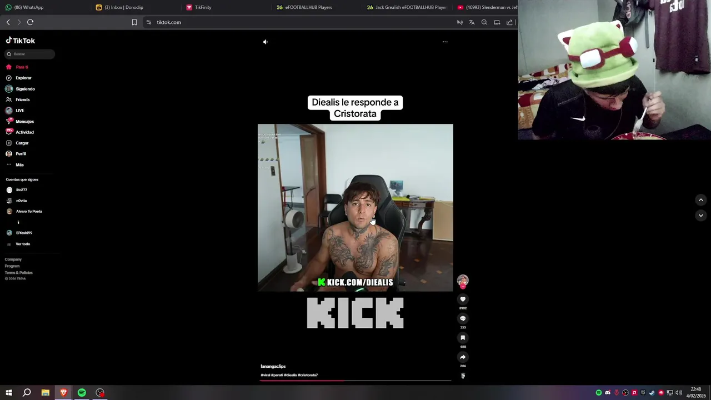
Task: Open Brave browser from the taskbar
Action: coord(63,393)
